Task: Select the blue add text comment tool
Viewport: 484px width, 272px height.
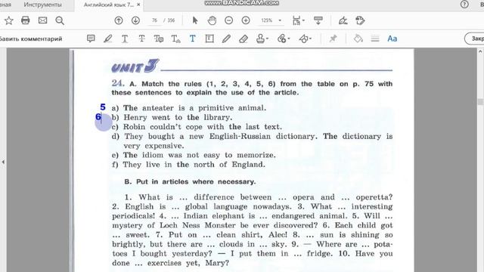Action: 193,39
